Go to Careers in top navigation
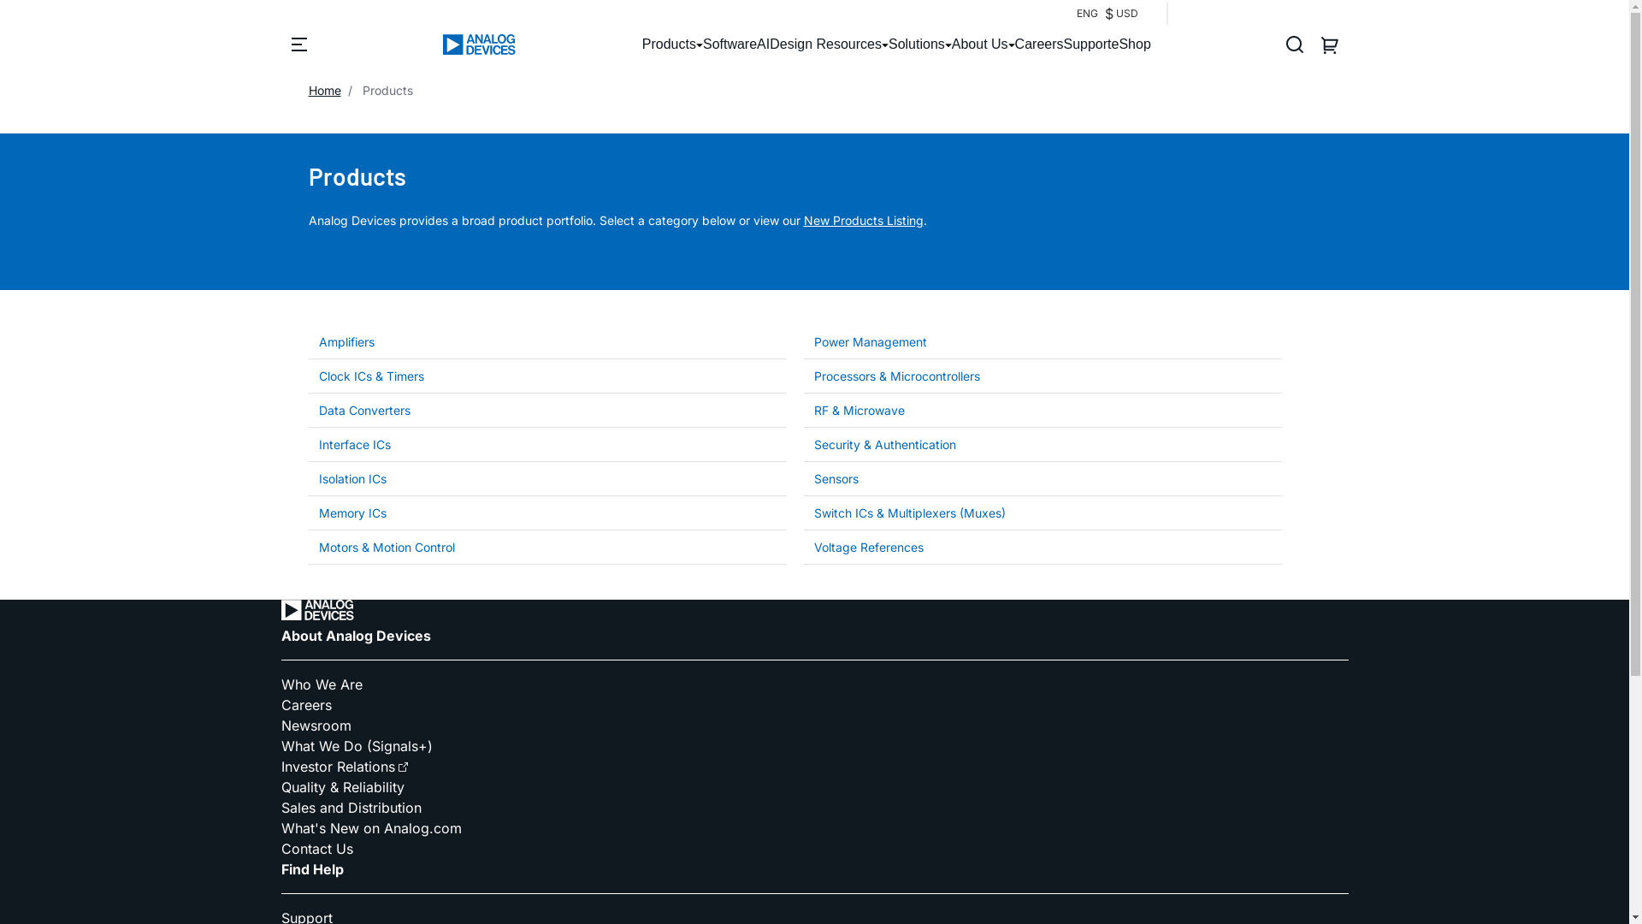 (x=1038, y=44)
